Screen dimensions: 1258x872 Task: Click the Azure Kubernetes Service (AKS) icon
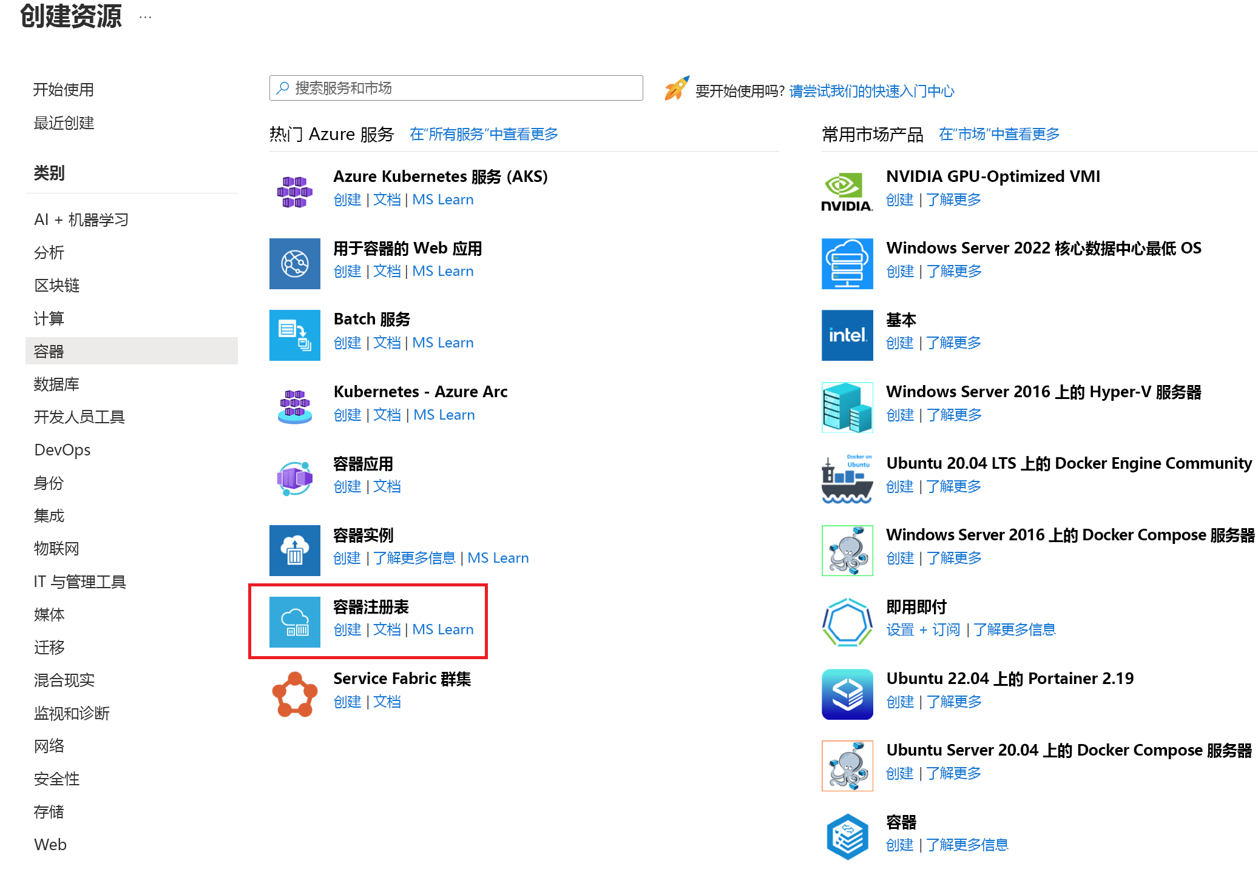point(294,192)
